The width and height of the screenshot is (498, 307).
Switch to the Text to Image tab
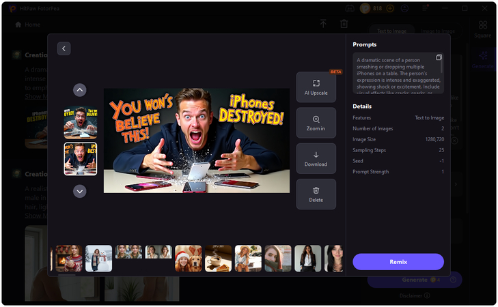tap(391, 31)
